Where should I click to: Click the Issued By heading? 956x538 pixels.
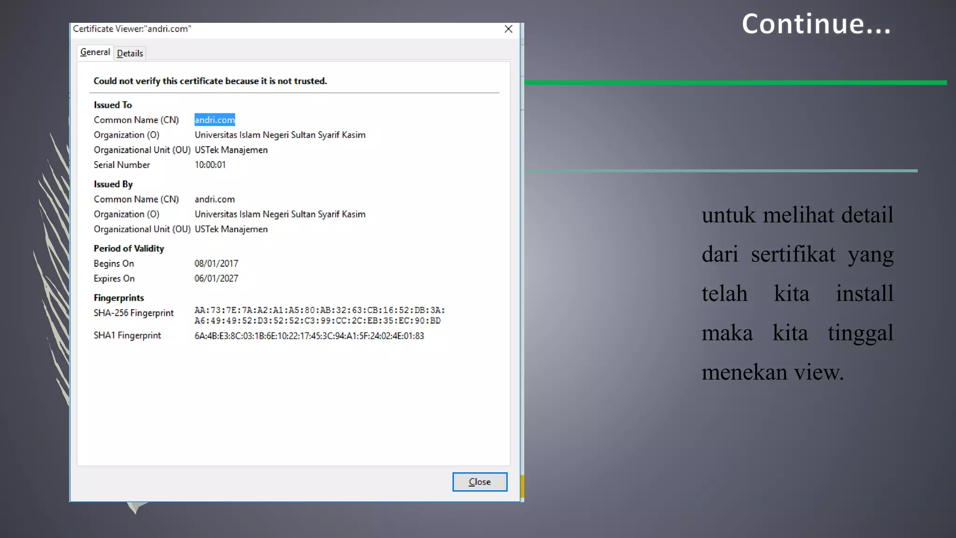pos(113,184)
